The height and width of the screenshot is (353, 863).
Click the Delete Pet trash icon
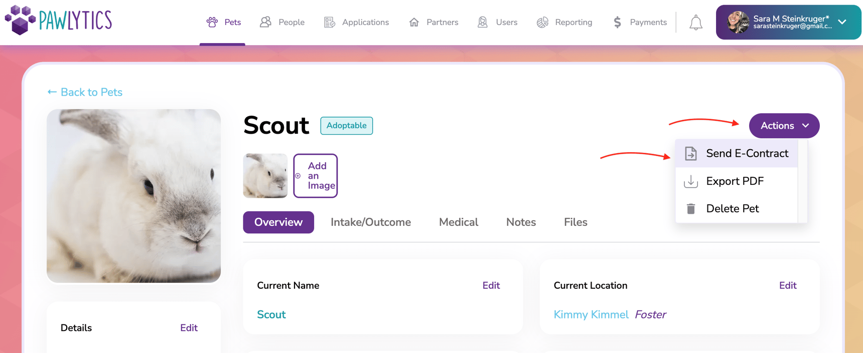pos(691,208)
